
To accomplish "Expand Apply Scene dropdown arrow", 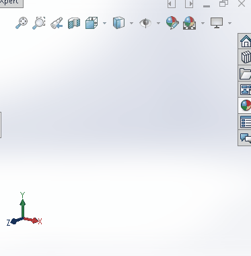I will tap(203, 23).
